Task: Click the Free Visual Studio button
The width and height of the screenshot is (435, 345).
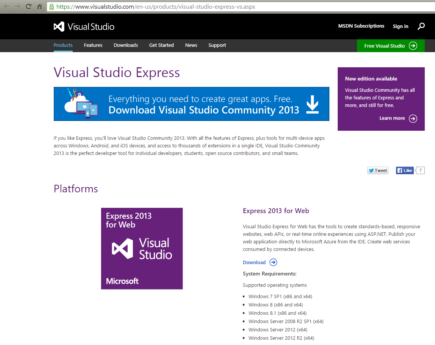Action: pos(391,46)
